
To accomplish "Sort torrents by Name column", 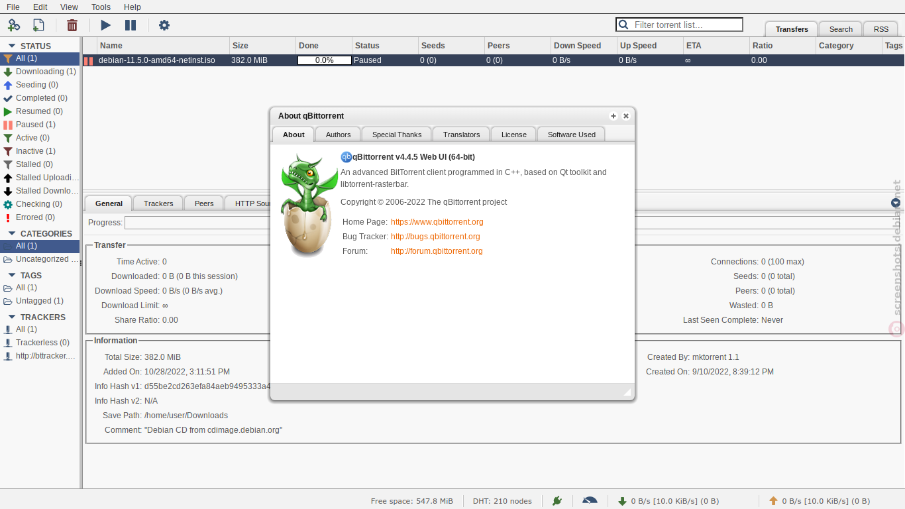I will pos(163,46).
